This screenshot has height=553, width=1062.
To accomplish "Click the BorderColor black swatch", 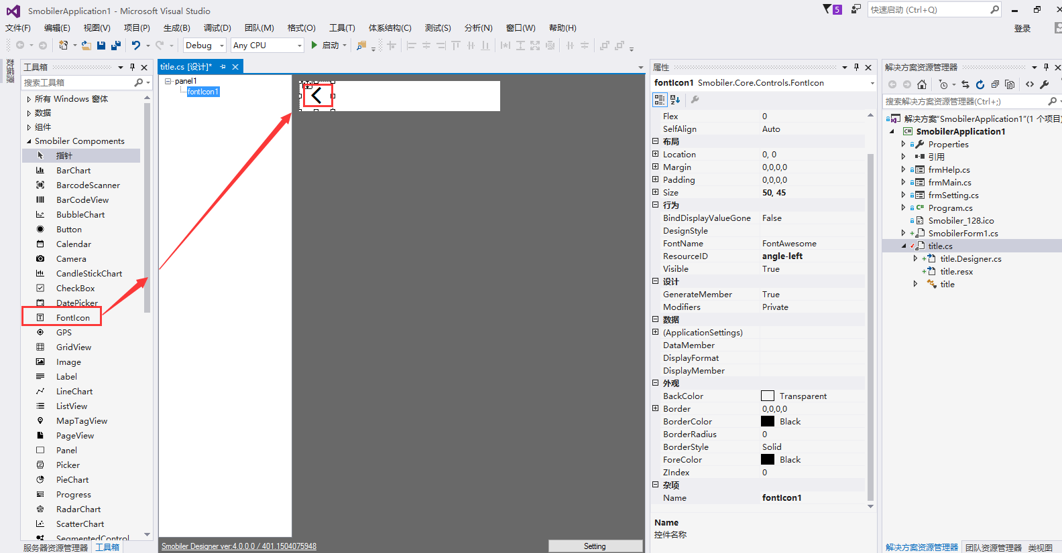I will (x=768, y=421).
